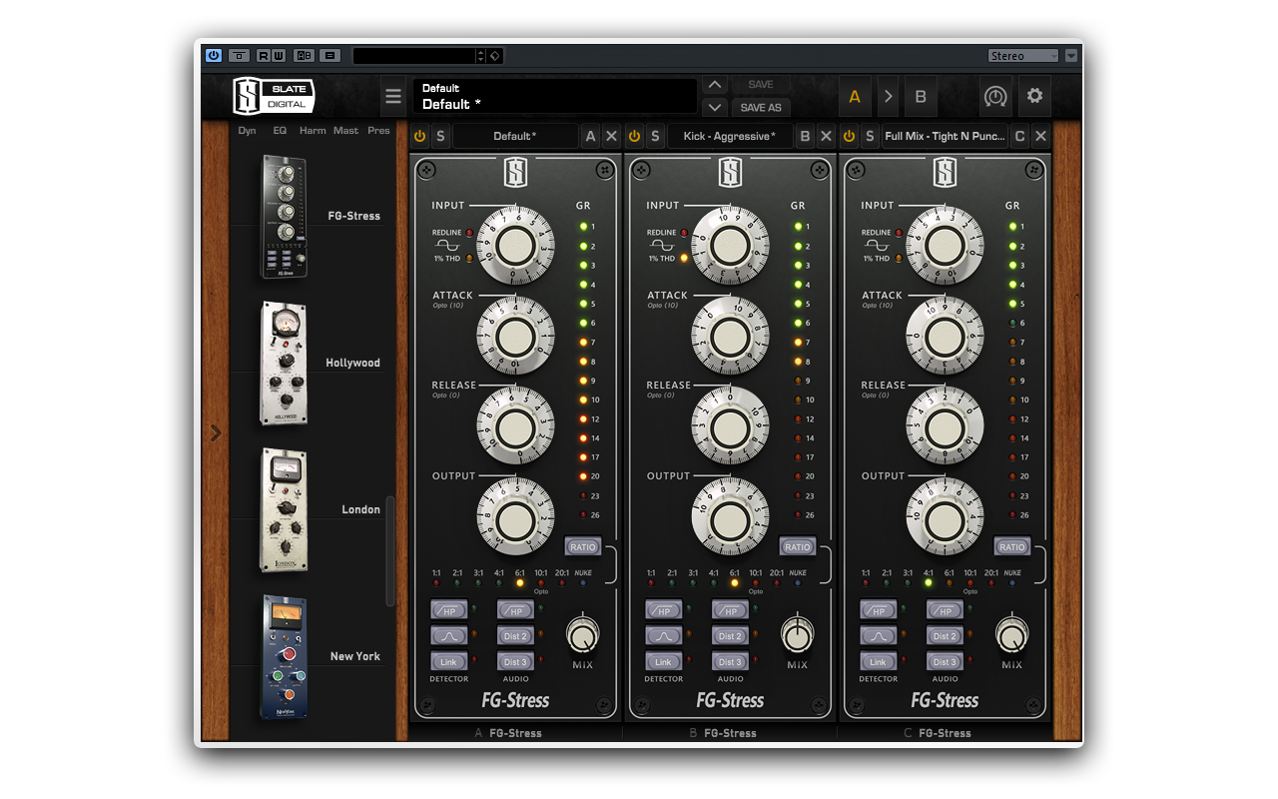This screenshot has height=799, width=1278.
Task: Open the Full Mix - Tight N Punc preset list
Action: point(946,136)
